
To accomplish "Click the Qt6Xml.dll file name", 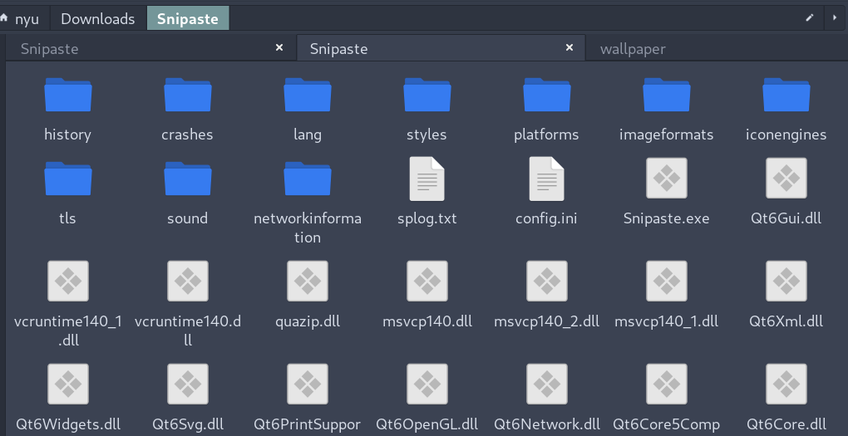I will tap(786, 321).
